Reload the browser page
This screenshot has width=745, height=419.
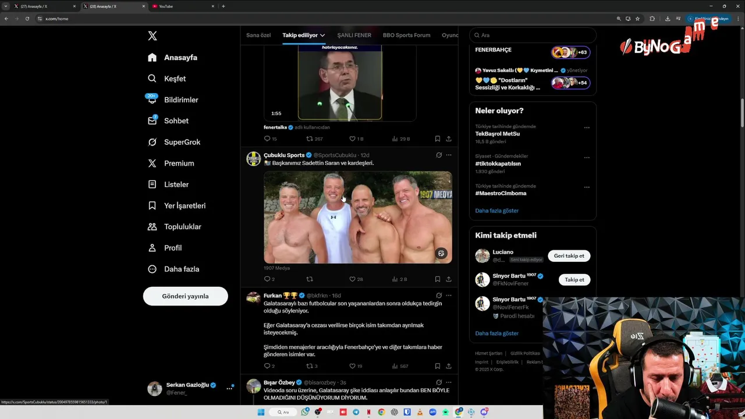coord(27,19)
